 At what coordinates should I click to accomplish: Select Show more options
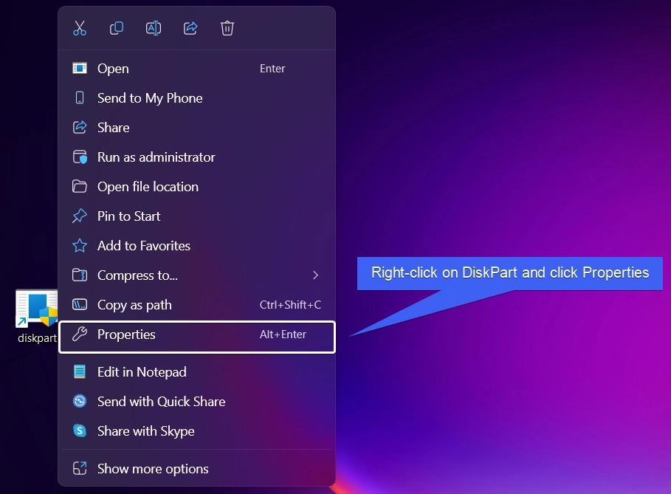pos(197,469)
